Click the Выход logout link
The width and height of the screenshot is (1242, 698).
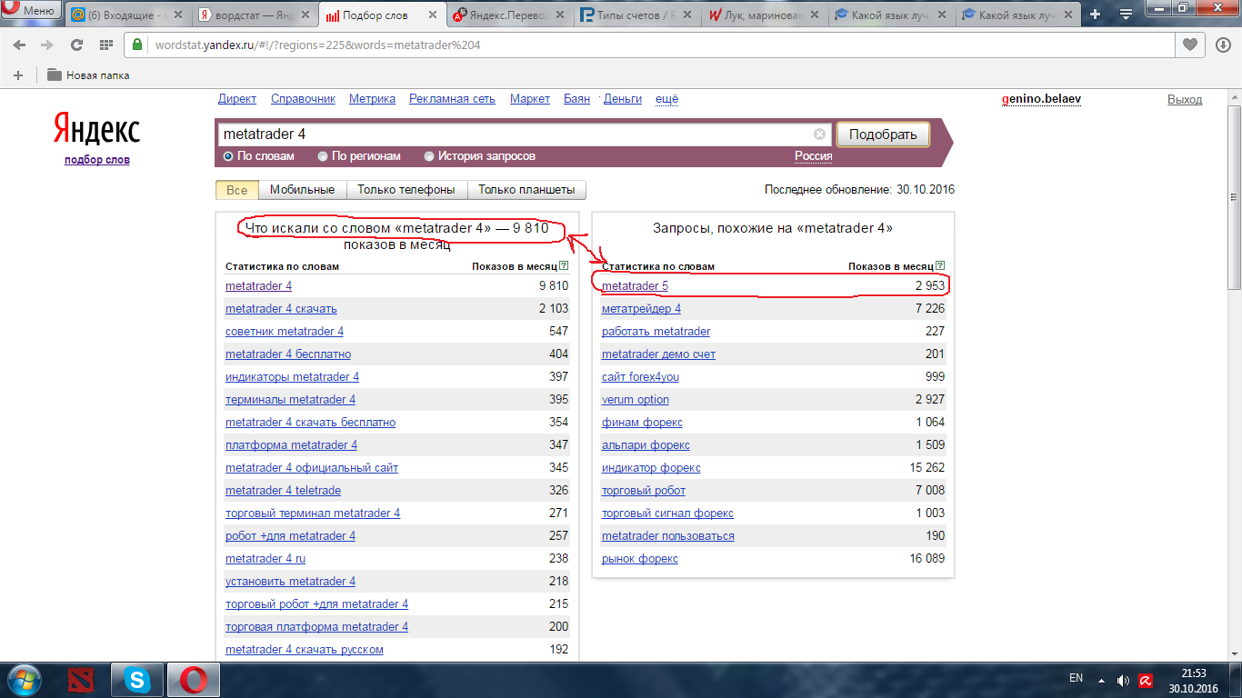(x=1185, y=99)
